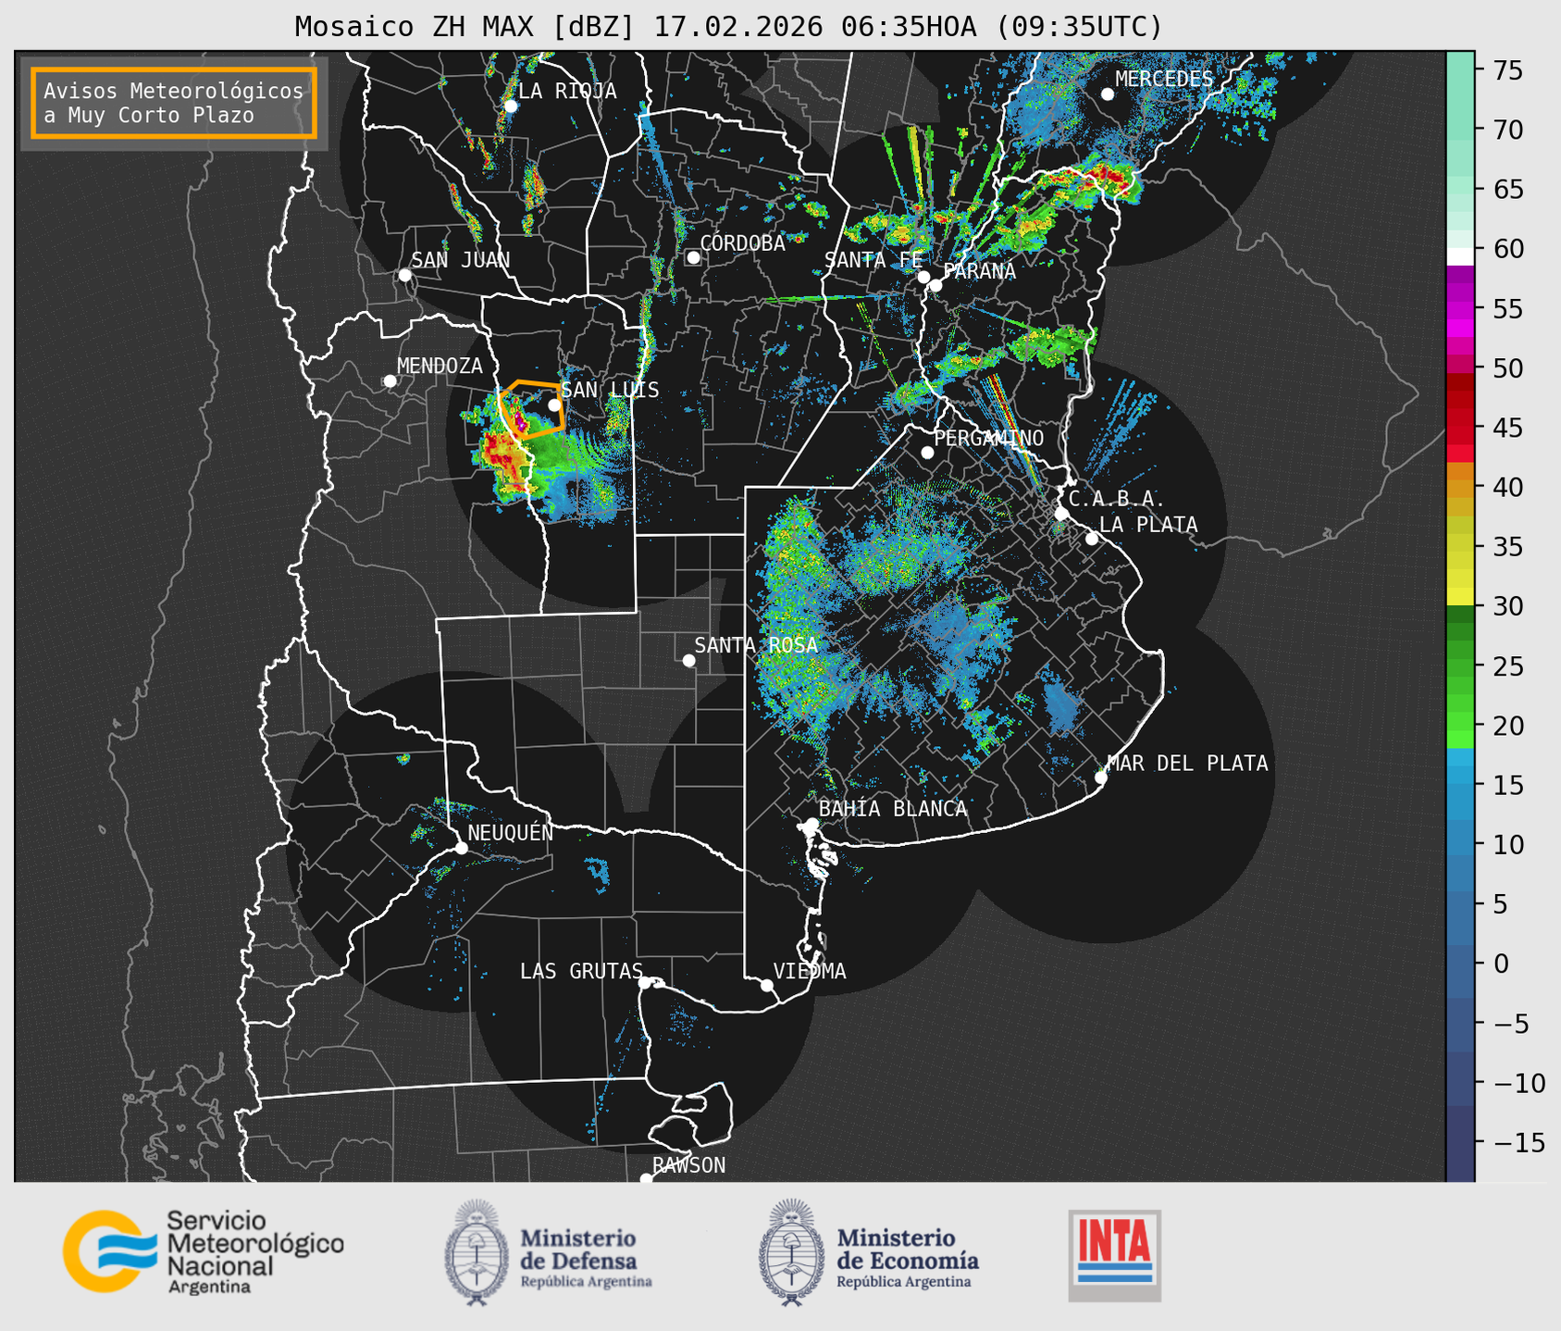Click the white 60 dBZ band on color scale
Image resolution: width=1561 pixels, height=1331 pixels.
(1460, 256)
